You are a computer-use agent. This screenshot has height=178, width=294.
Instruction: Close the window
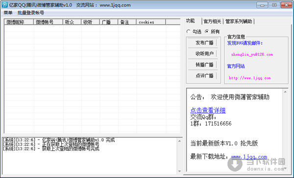(x=286, y=5)
